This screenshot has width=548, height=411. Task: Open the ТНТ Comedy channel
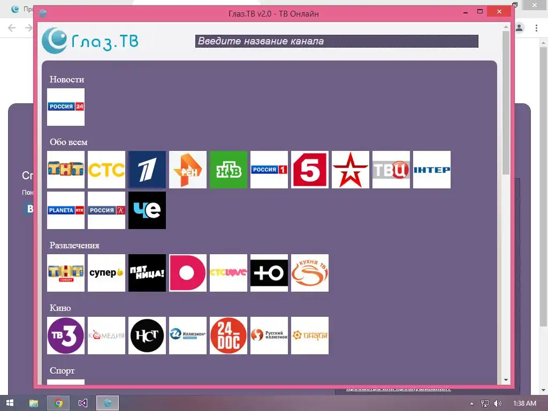[x=66, y=273]
